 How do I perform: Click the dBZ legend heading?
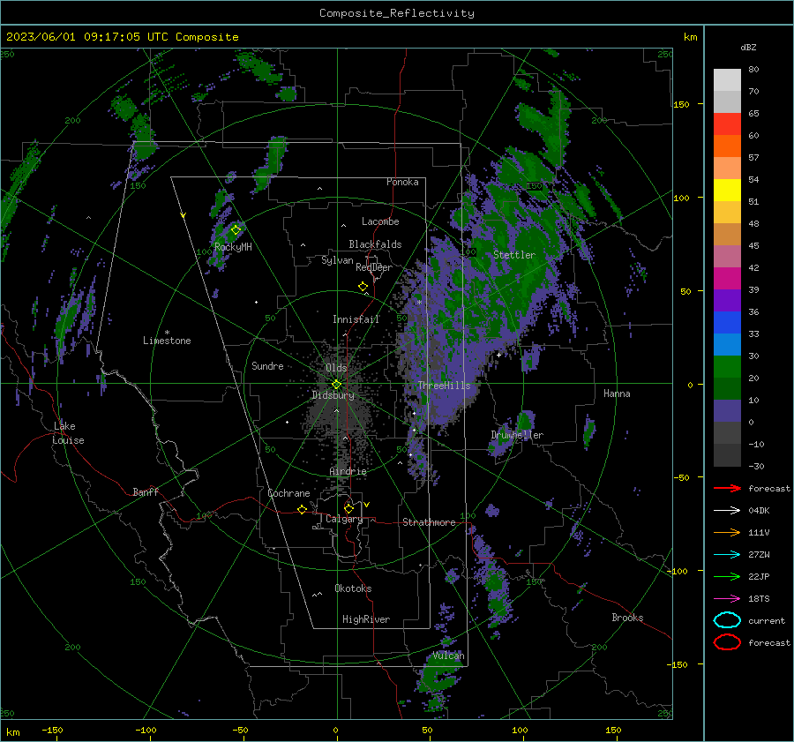[748, 48]
